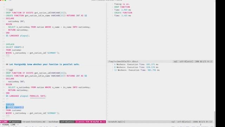Screen dimensions: 225x127
Task: Place cursor on 'Timing is on.' line
Action: (122, 4)
